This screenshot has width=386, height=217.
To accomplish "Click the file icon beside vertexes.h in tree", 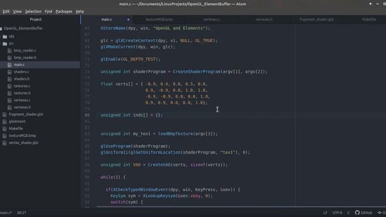I will coord(10,107).
